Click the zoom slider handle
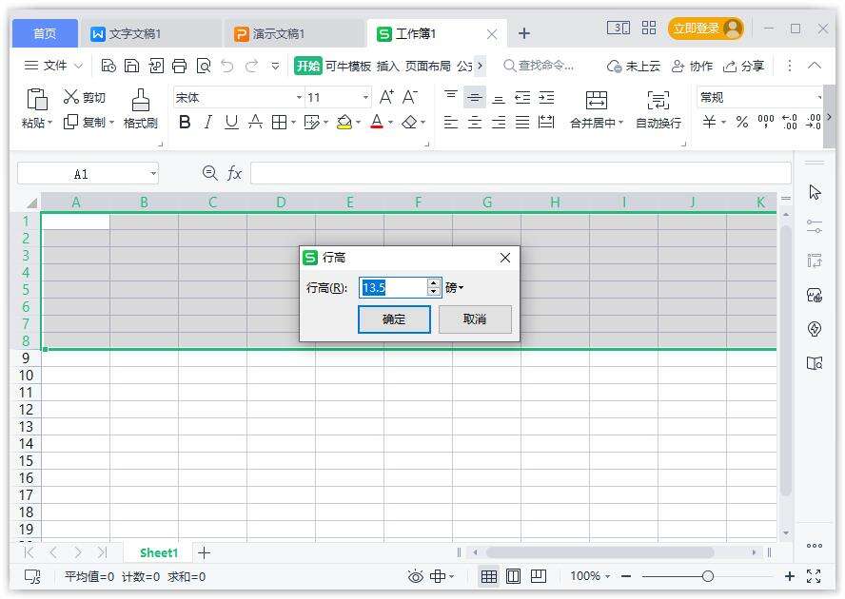The width and height of the screenshot is (845, 599). [x=707, y=576]
